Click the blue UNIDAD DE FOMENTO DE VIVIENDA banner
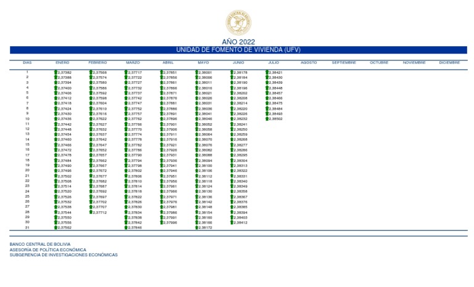This screenshot has width=474, height=287. tap(238, 50)
